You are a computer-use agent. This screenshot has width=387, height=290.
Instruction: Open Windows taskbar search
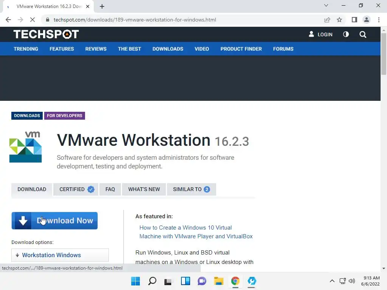point(152,281)
